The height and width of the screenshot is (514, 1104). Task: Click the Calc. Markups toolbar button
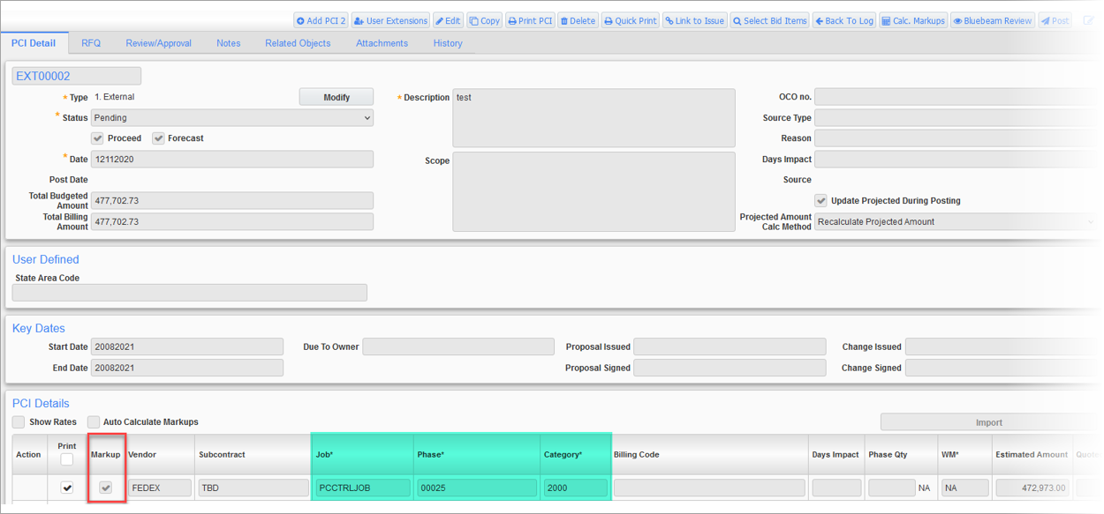click(x=913, y=20)
